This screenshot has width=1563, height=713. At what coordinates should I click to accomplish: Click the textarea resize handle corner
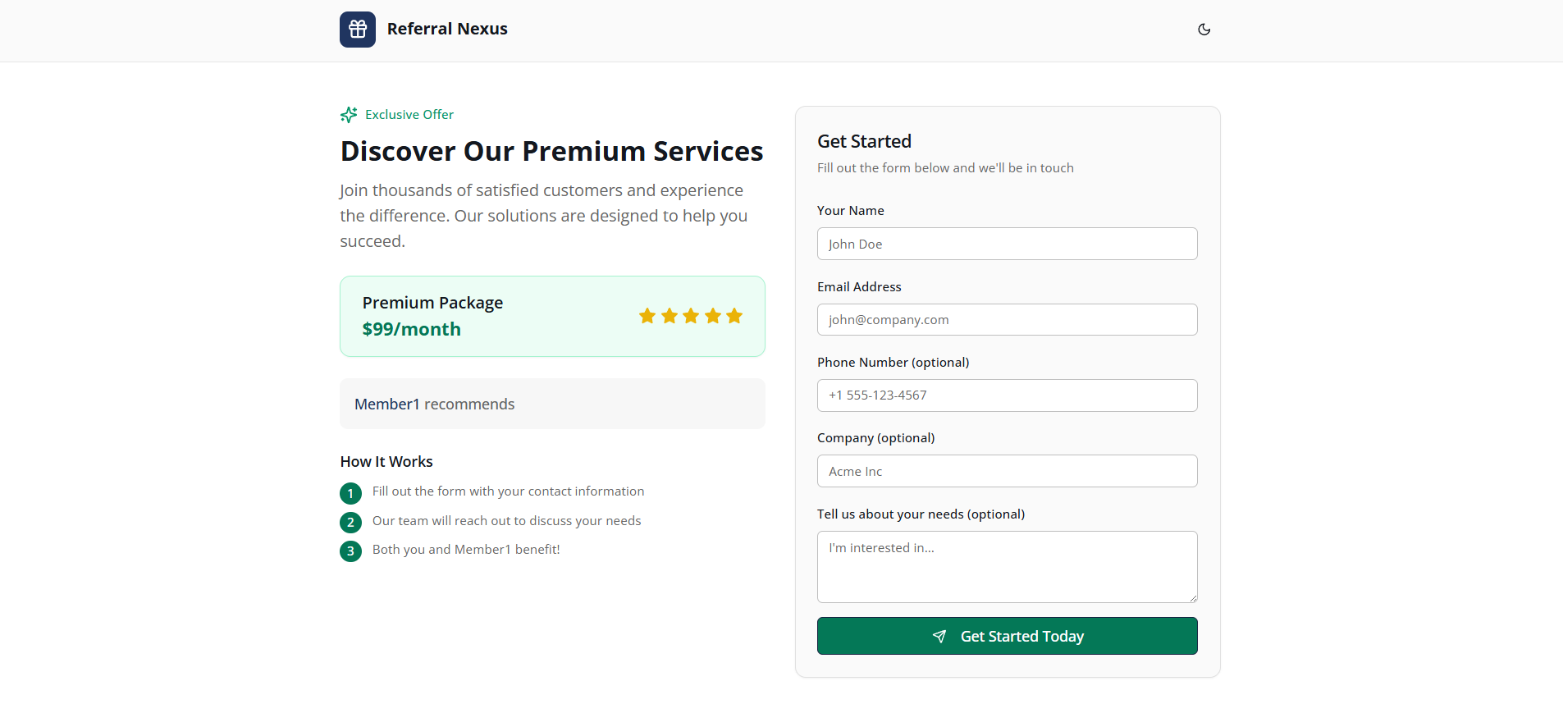click(x=1193, y=598)
